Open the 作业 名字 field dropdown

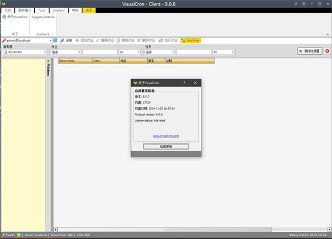(x=66, y=52)
